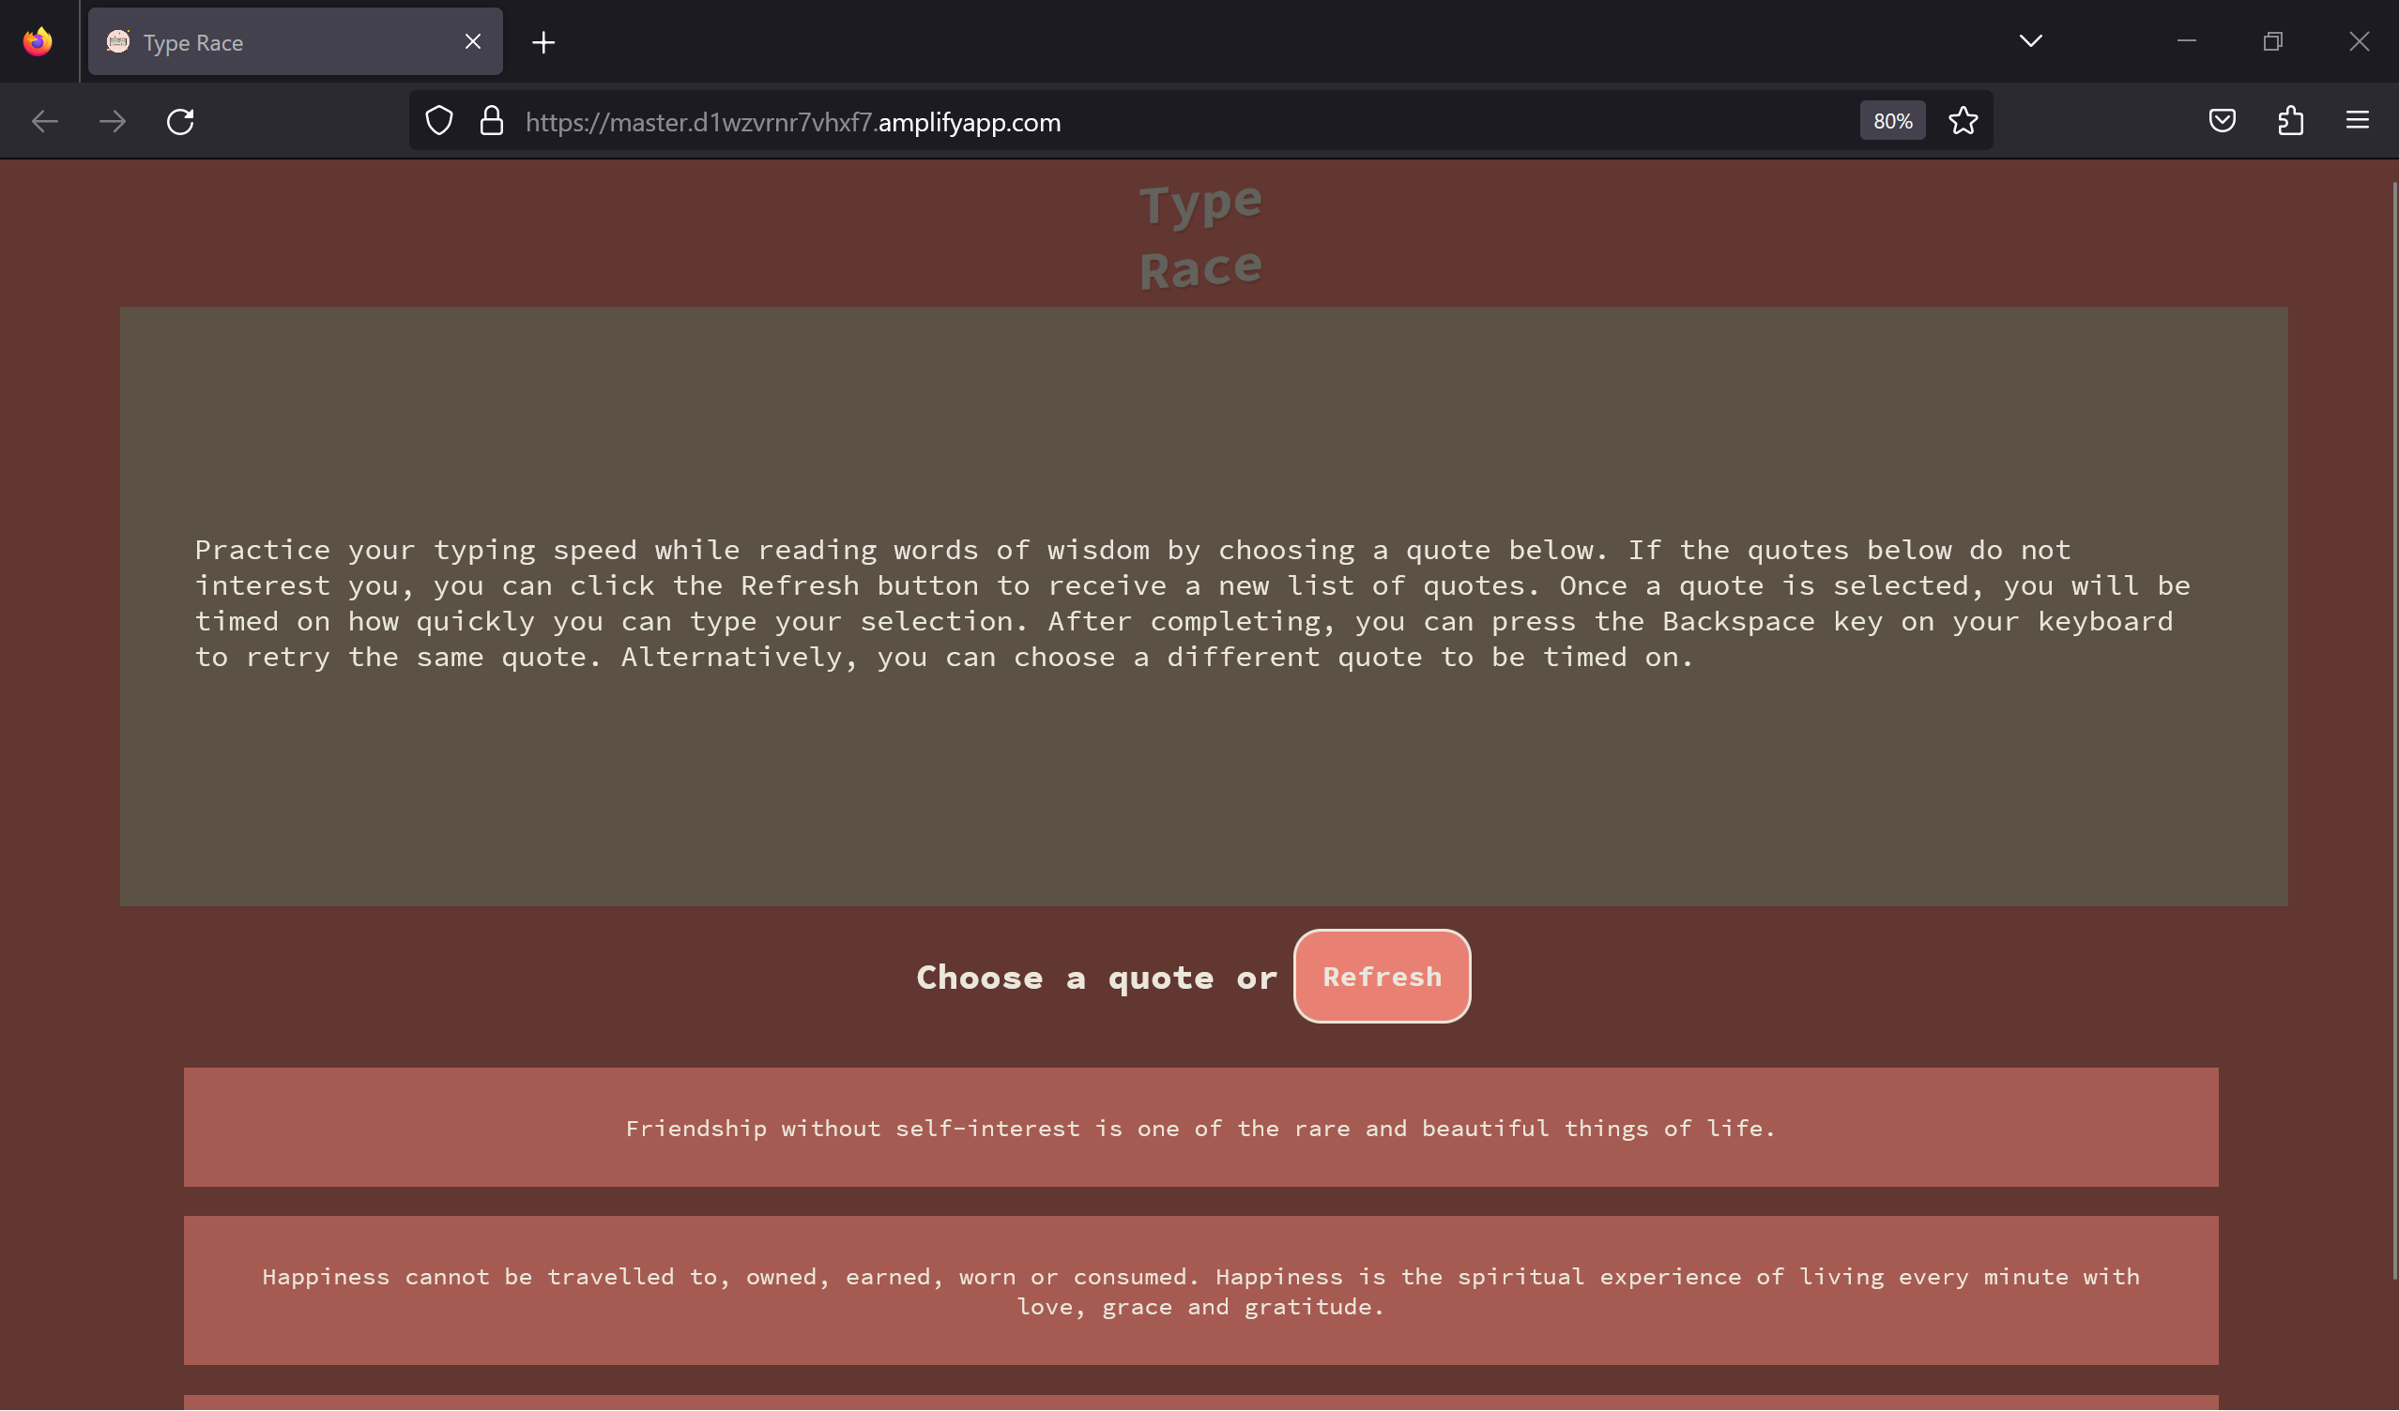This screenshot has width=2399, height=1411.
Task: Open the Firefox application menu
Action: pos(2357,121)
